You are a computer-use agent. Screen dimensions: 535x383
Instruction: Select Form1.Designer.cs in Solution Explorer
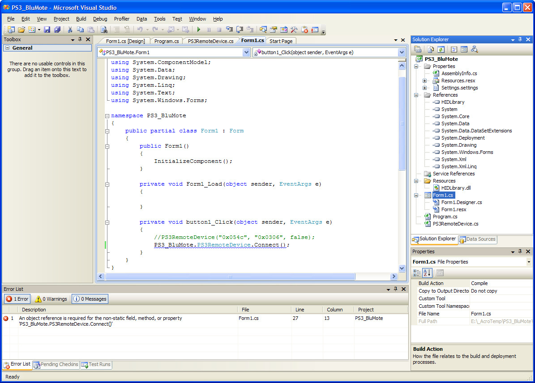click(461, 203)
